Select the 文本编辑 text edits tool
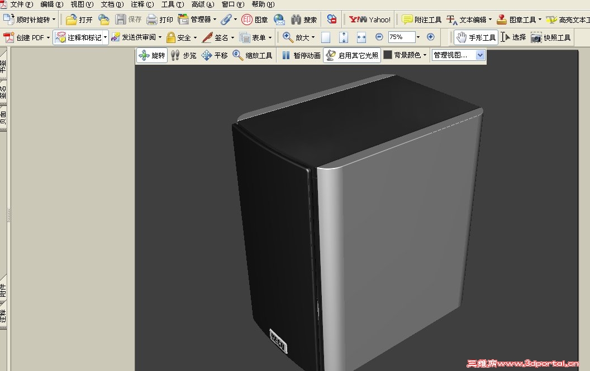Image resolution: width=590 pixels, height=371 pixels. pyautogui.click(x=467, y=20)
